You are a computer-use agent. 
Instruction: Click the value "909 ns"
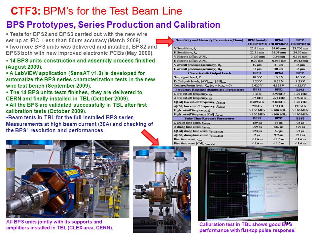(x=257, y=127)
